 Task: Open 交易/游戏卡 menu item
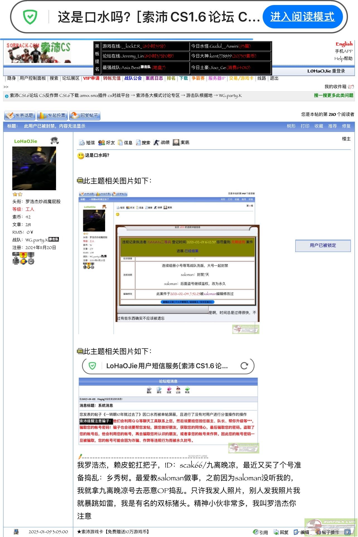[x=241, y=78]
